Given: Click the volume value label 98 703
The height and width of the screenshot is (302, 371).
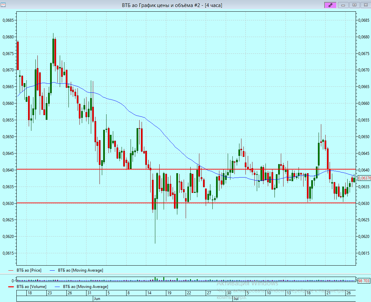Looking at the screenshot, I should tap(364, 281).
